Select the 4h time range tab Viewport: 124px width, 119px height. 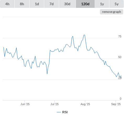pyautogui.click(x=7, y=4)
